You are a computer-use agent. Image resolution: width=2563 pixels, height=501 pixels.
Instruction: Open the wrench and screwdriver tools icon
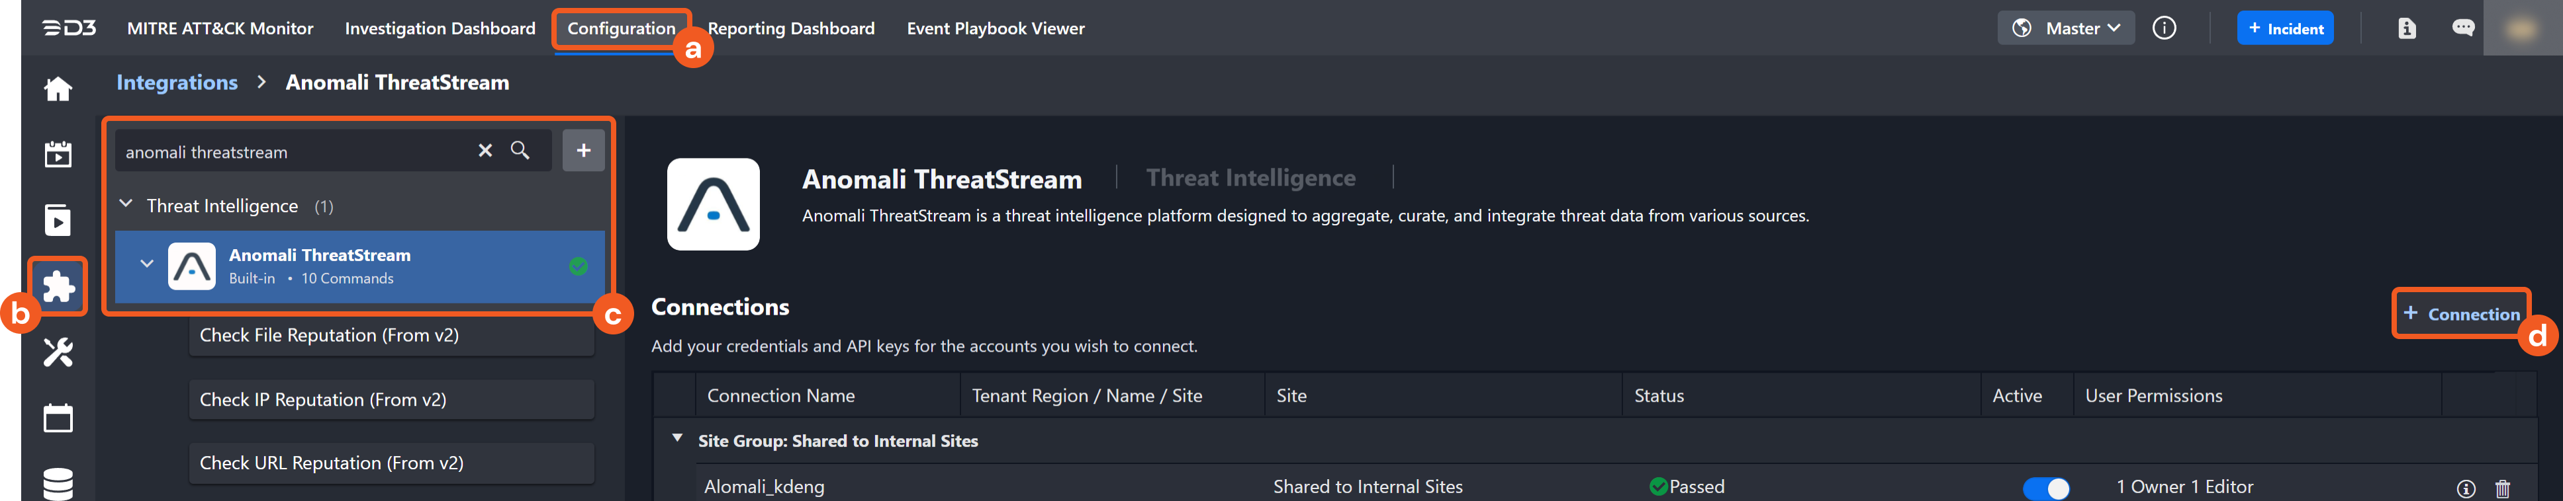(58, 352)
